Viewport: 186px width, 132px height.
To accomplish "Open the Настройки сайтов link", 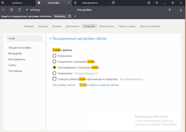I will 64,85.
